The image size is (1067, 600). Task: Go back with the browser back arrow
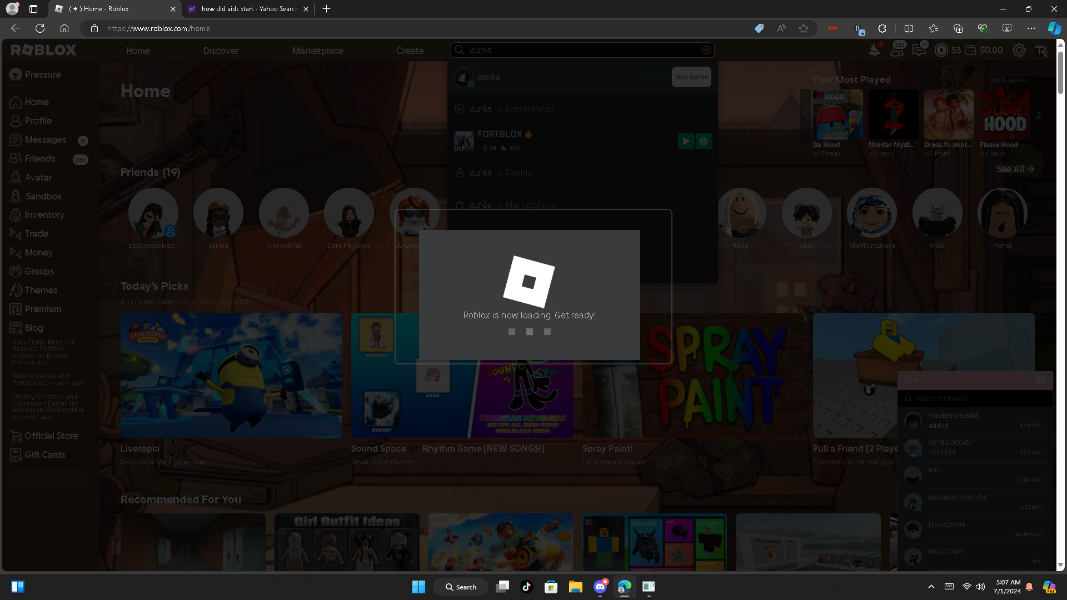coord(16,28)
